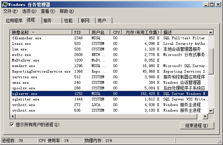The height and width of the screenshot is (145, 223).
Task: Open the 查看(V) menu
Action: pyautogui.click(x=48, y=11)
